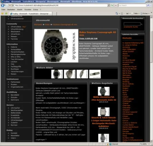Click the address bar URL field
153x146 pixels.
coord(60,5)
